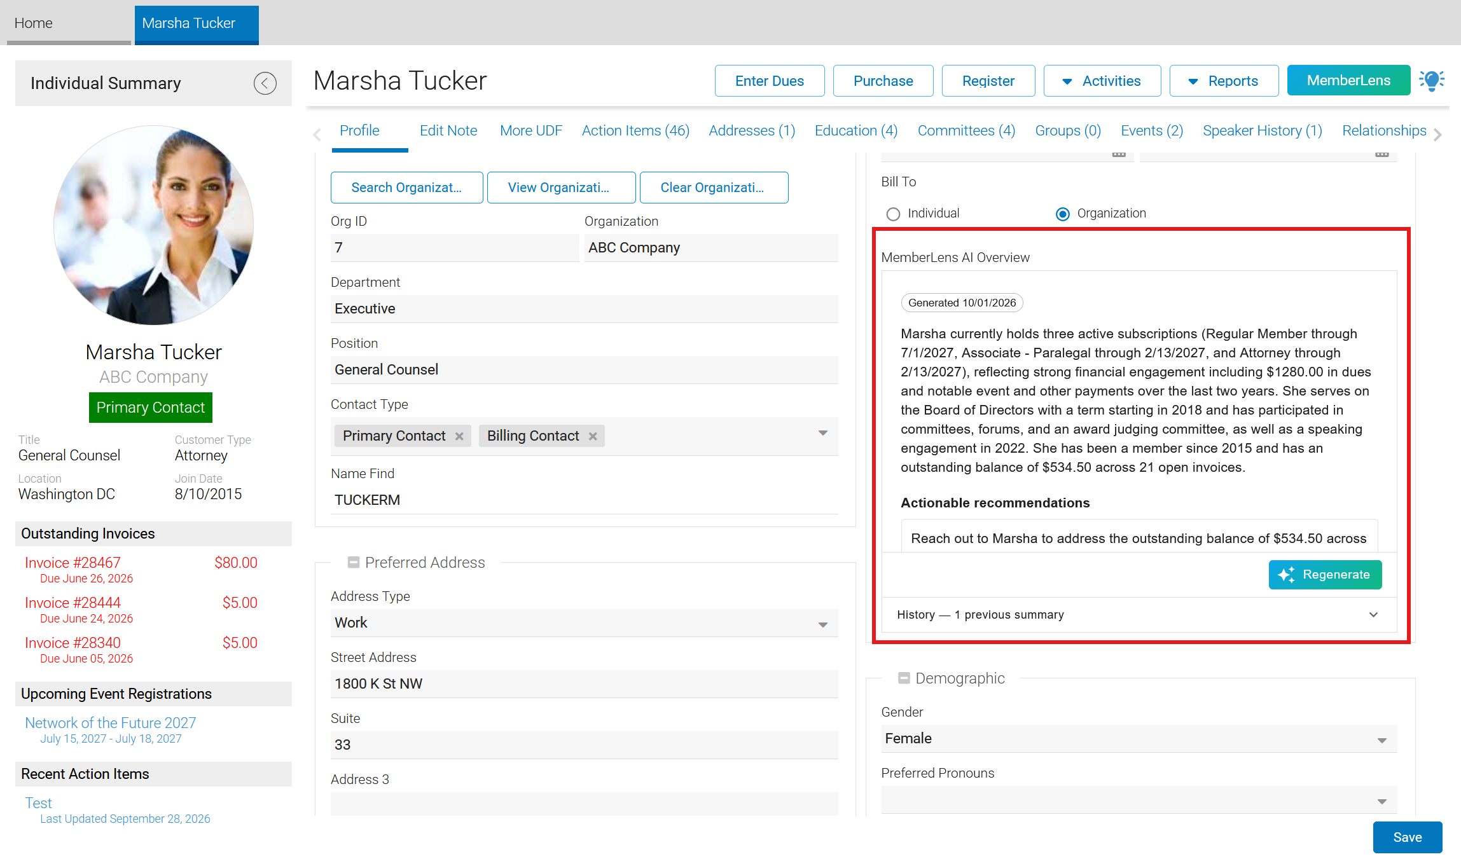This screenshot has width=1461, height=859.
Task: Open the Committees (4) tab
Action: 966,130
